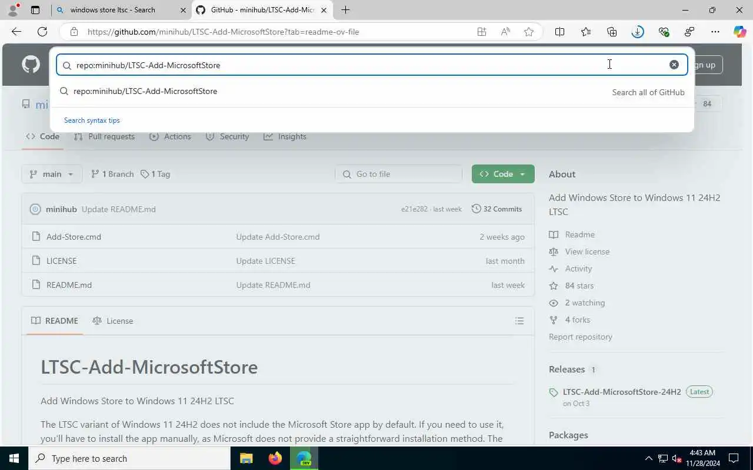Open Browser essentials icon
This screenshot has height=470, width=753.
point(664,32)
